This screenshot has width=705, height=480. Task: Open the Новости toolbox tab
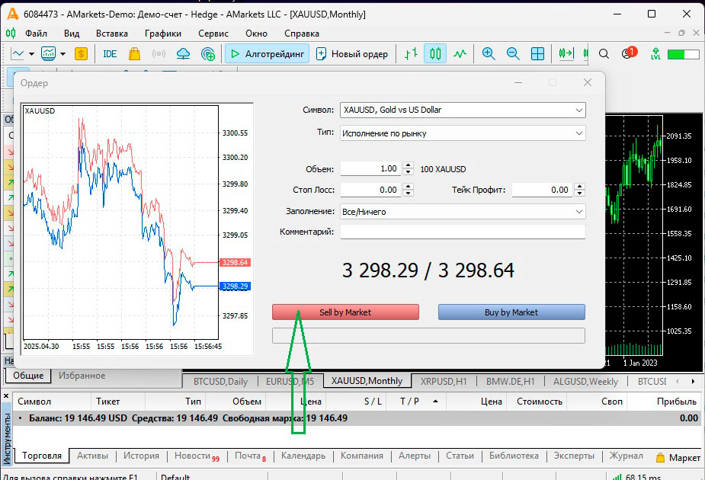click(197, 456)
